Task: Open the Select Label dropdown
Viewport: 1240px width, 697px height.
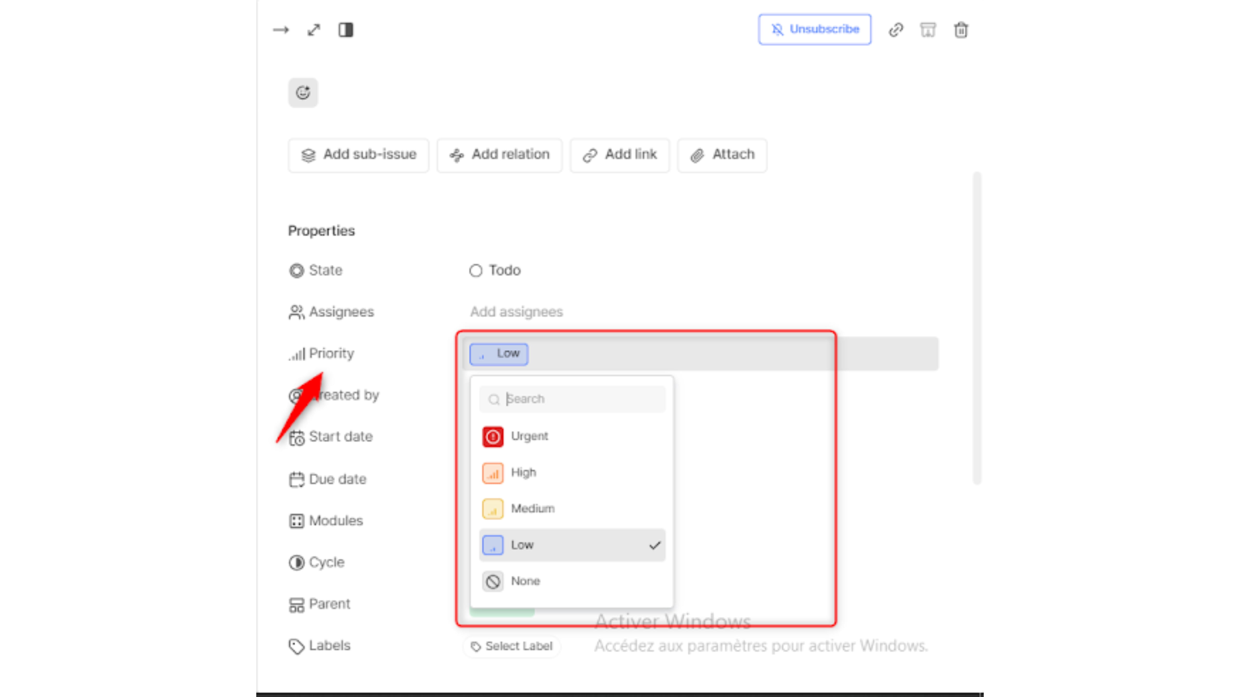Action: coord(512,646)
